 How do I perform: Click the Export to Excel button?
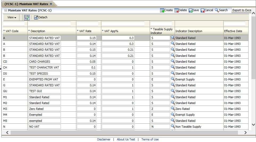click(241, 10)
